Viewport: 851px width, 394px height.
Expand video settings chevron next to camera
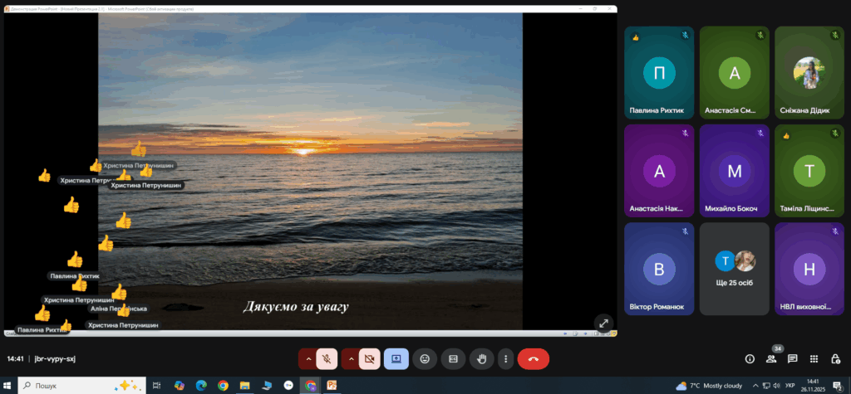[351, 359]
